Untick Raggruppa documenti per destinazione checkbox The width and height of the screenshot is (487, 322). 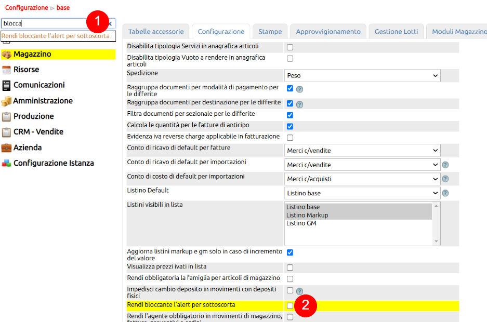tap(290, 103)
